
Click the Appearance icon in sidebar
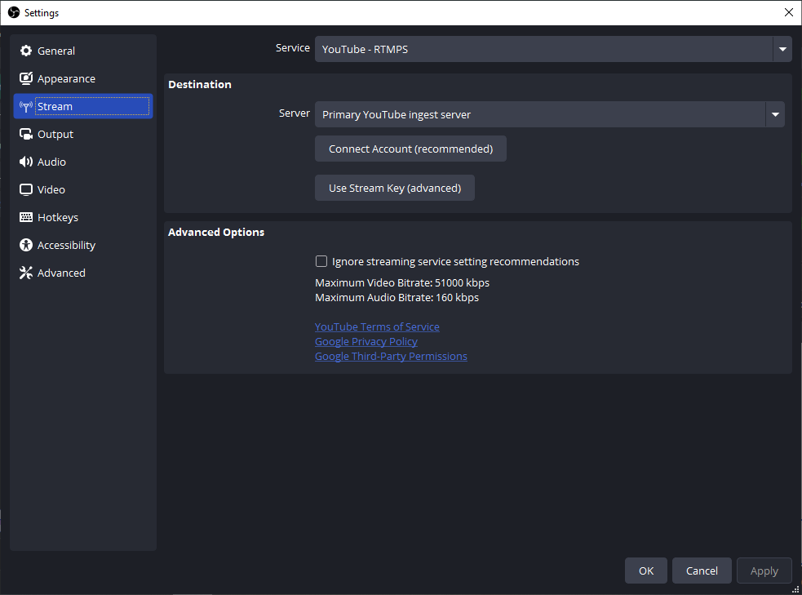25,78
